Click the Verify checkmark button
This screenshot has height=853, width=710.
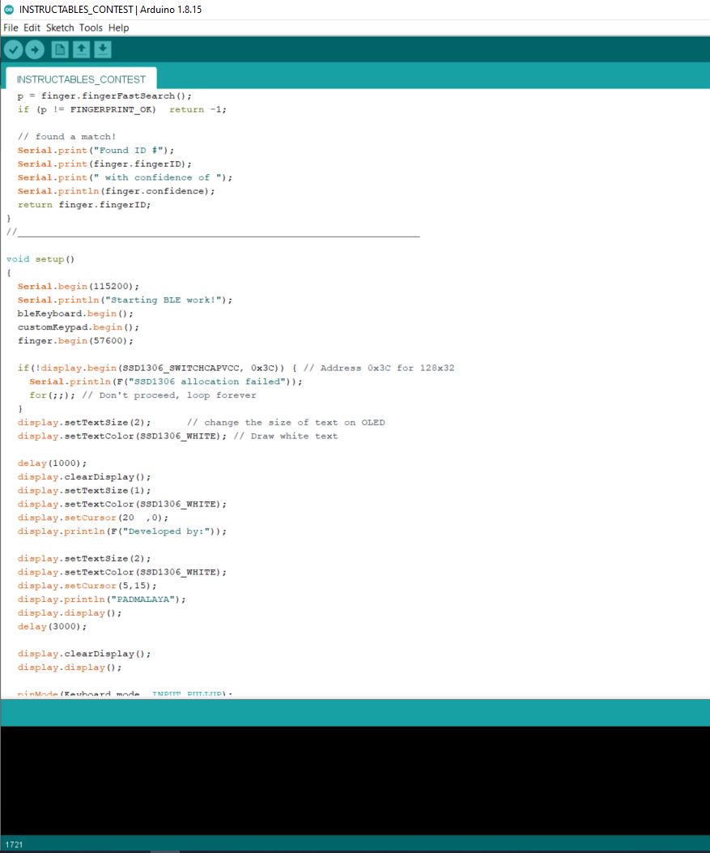pos(14,50)
